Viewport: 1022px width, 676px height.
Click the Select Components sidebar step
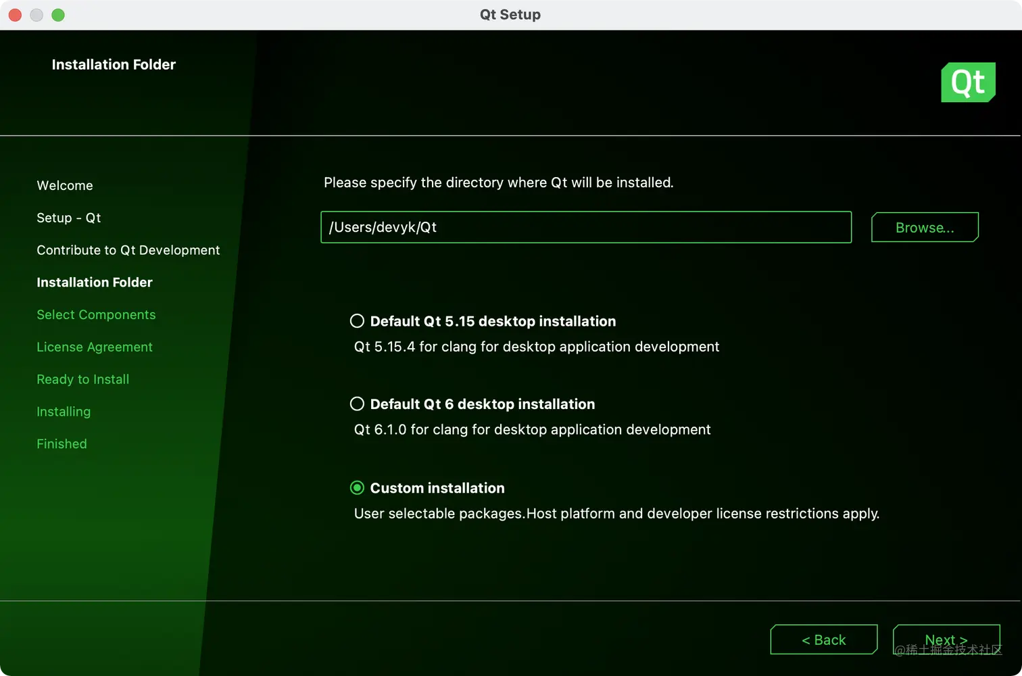tap(96, 315)
